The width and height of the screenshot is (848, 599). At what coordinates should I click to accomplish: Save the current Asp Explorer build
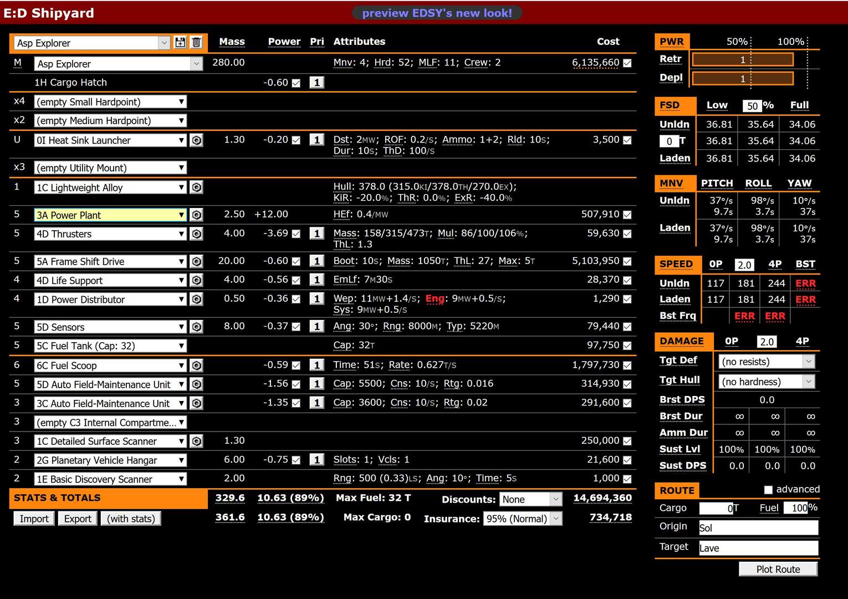(x=180, y=43)
